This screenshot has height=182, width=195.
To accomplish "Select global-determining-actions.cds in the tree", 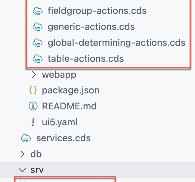I will [x=116, y=43].
